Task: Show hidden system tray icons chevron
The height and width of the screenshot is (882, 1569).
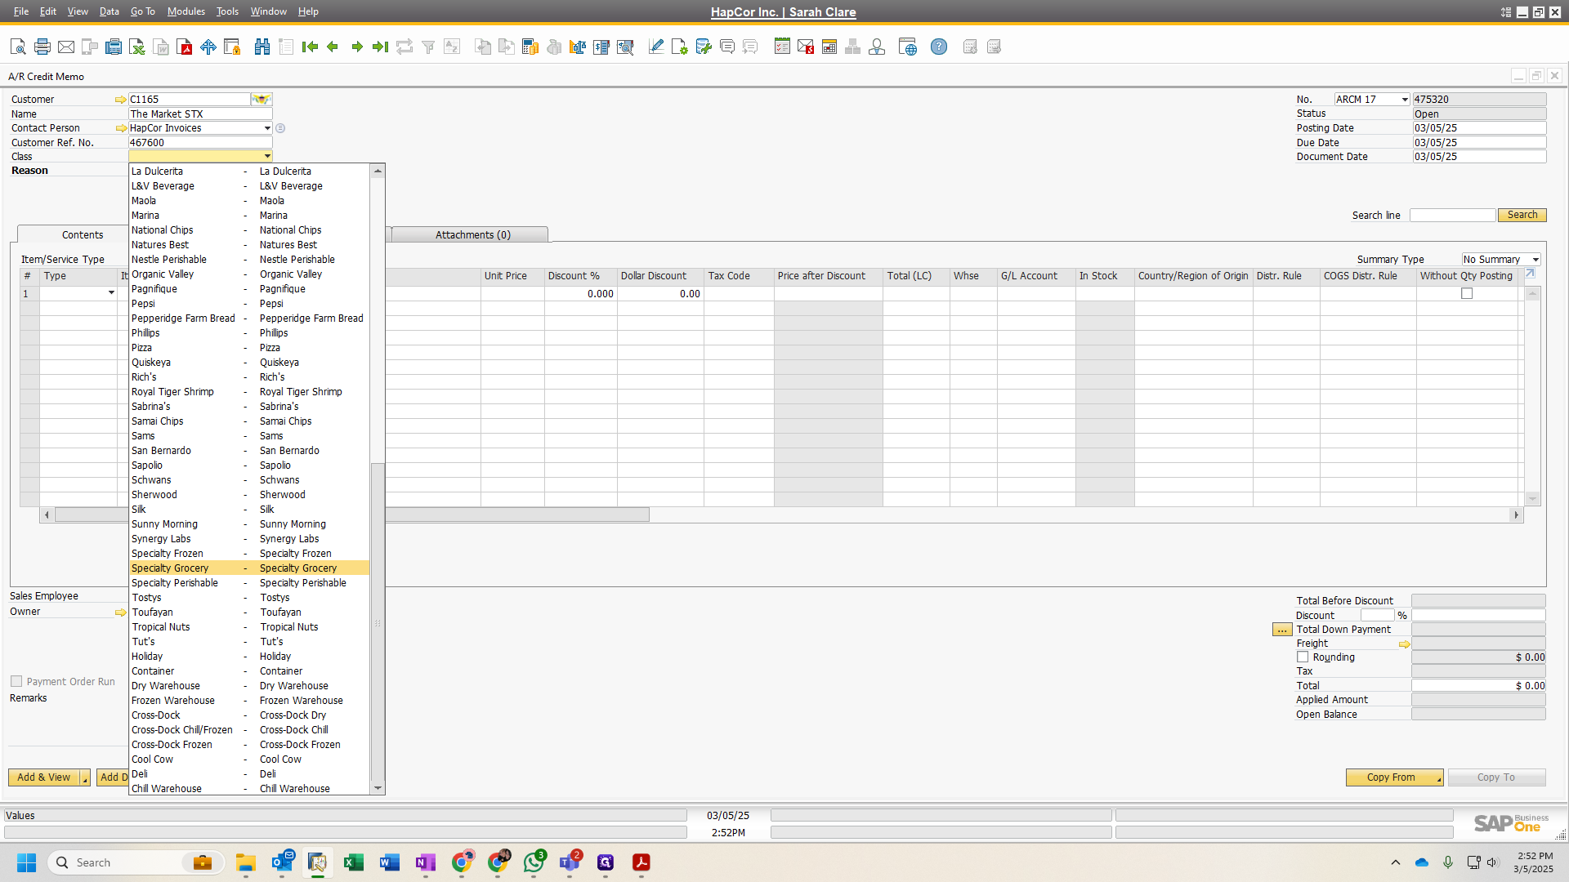Action: (1396, 862)
